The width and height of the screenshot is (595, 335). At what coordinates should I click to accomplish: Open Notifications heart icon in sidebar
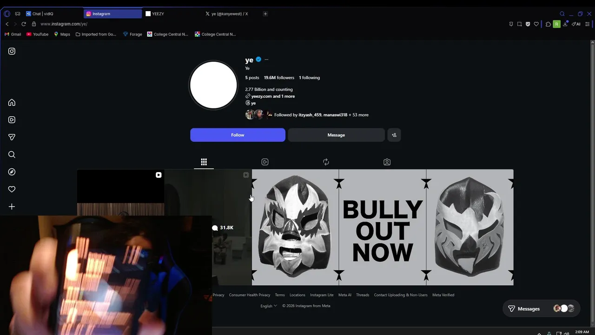coord(12,189)
